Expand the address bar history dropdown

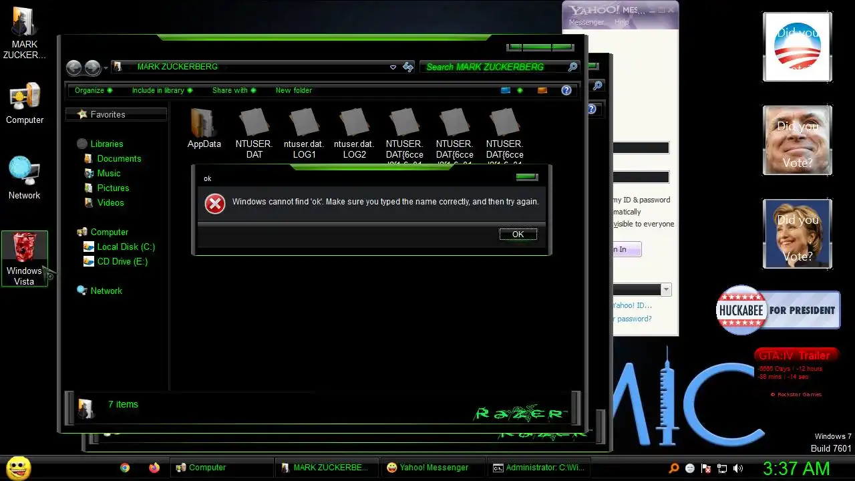click(393, 67)
